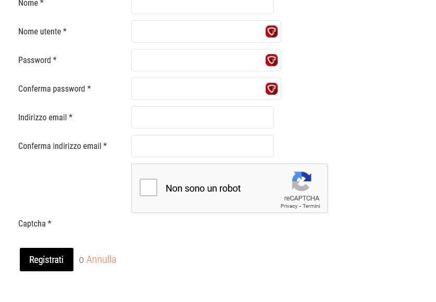Viewport: 436px width, 302px height.
Task: Click the "Non sono un robot" text
Action: tap(203, 188)
